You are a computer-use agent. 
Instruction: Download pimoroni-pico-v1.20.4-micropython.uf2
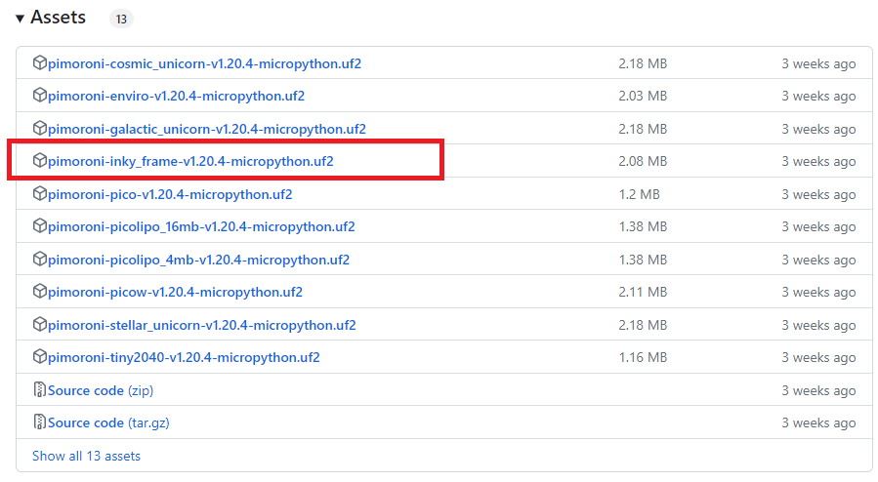point(170,194)
